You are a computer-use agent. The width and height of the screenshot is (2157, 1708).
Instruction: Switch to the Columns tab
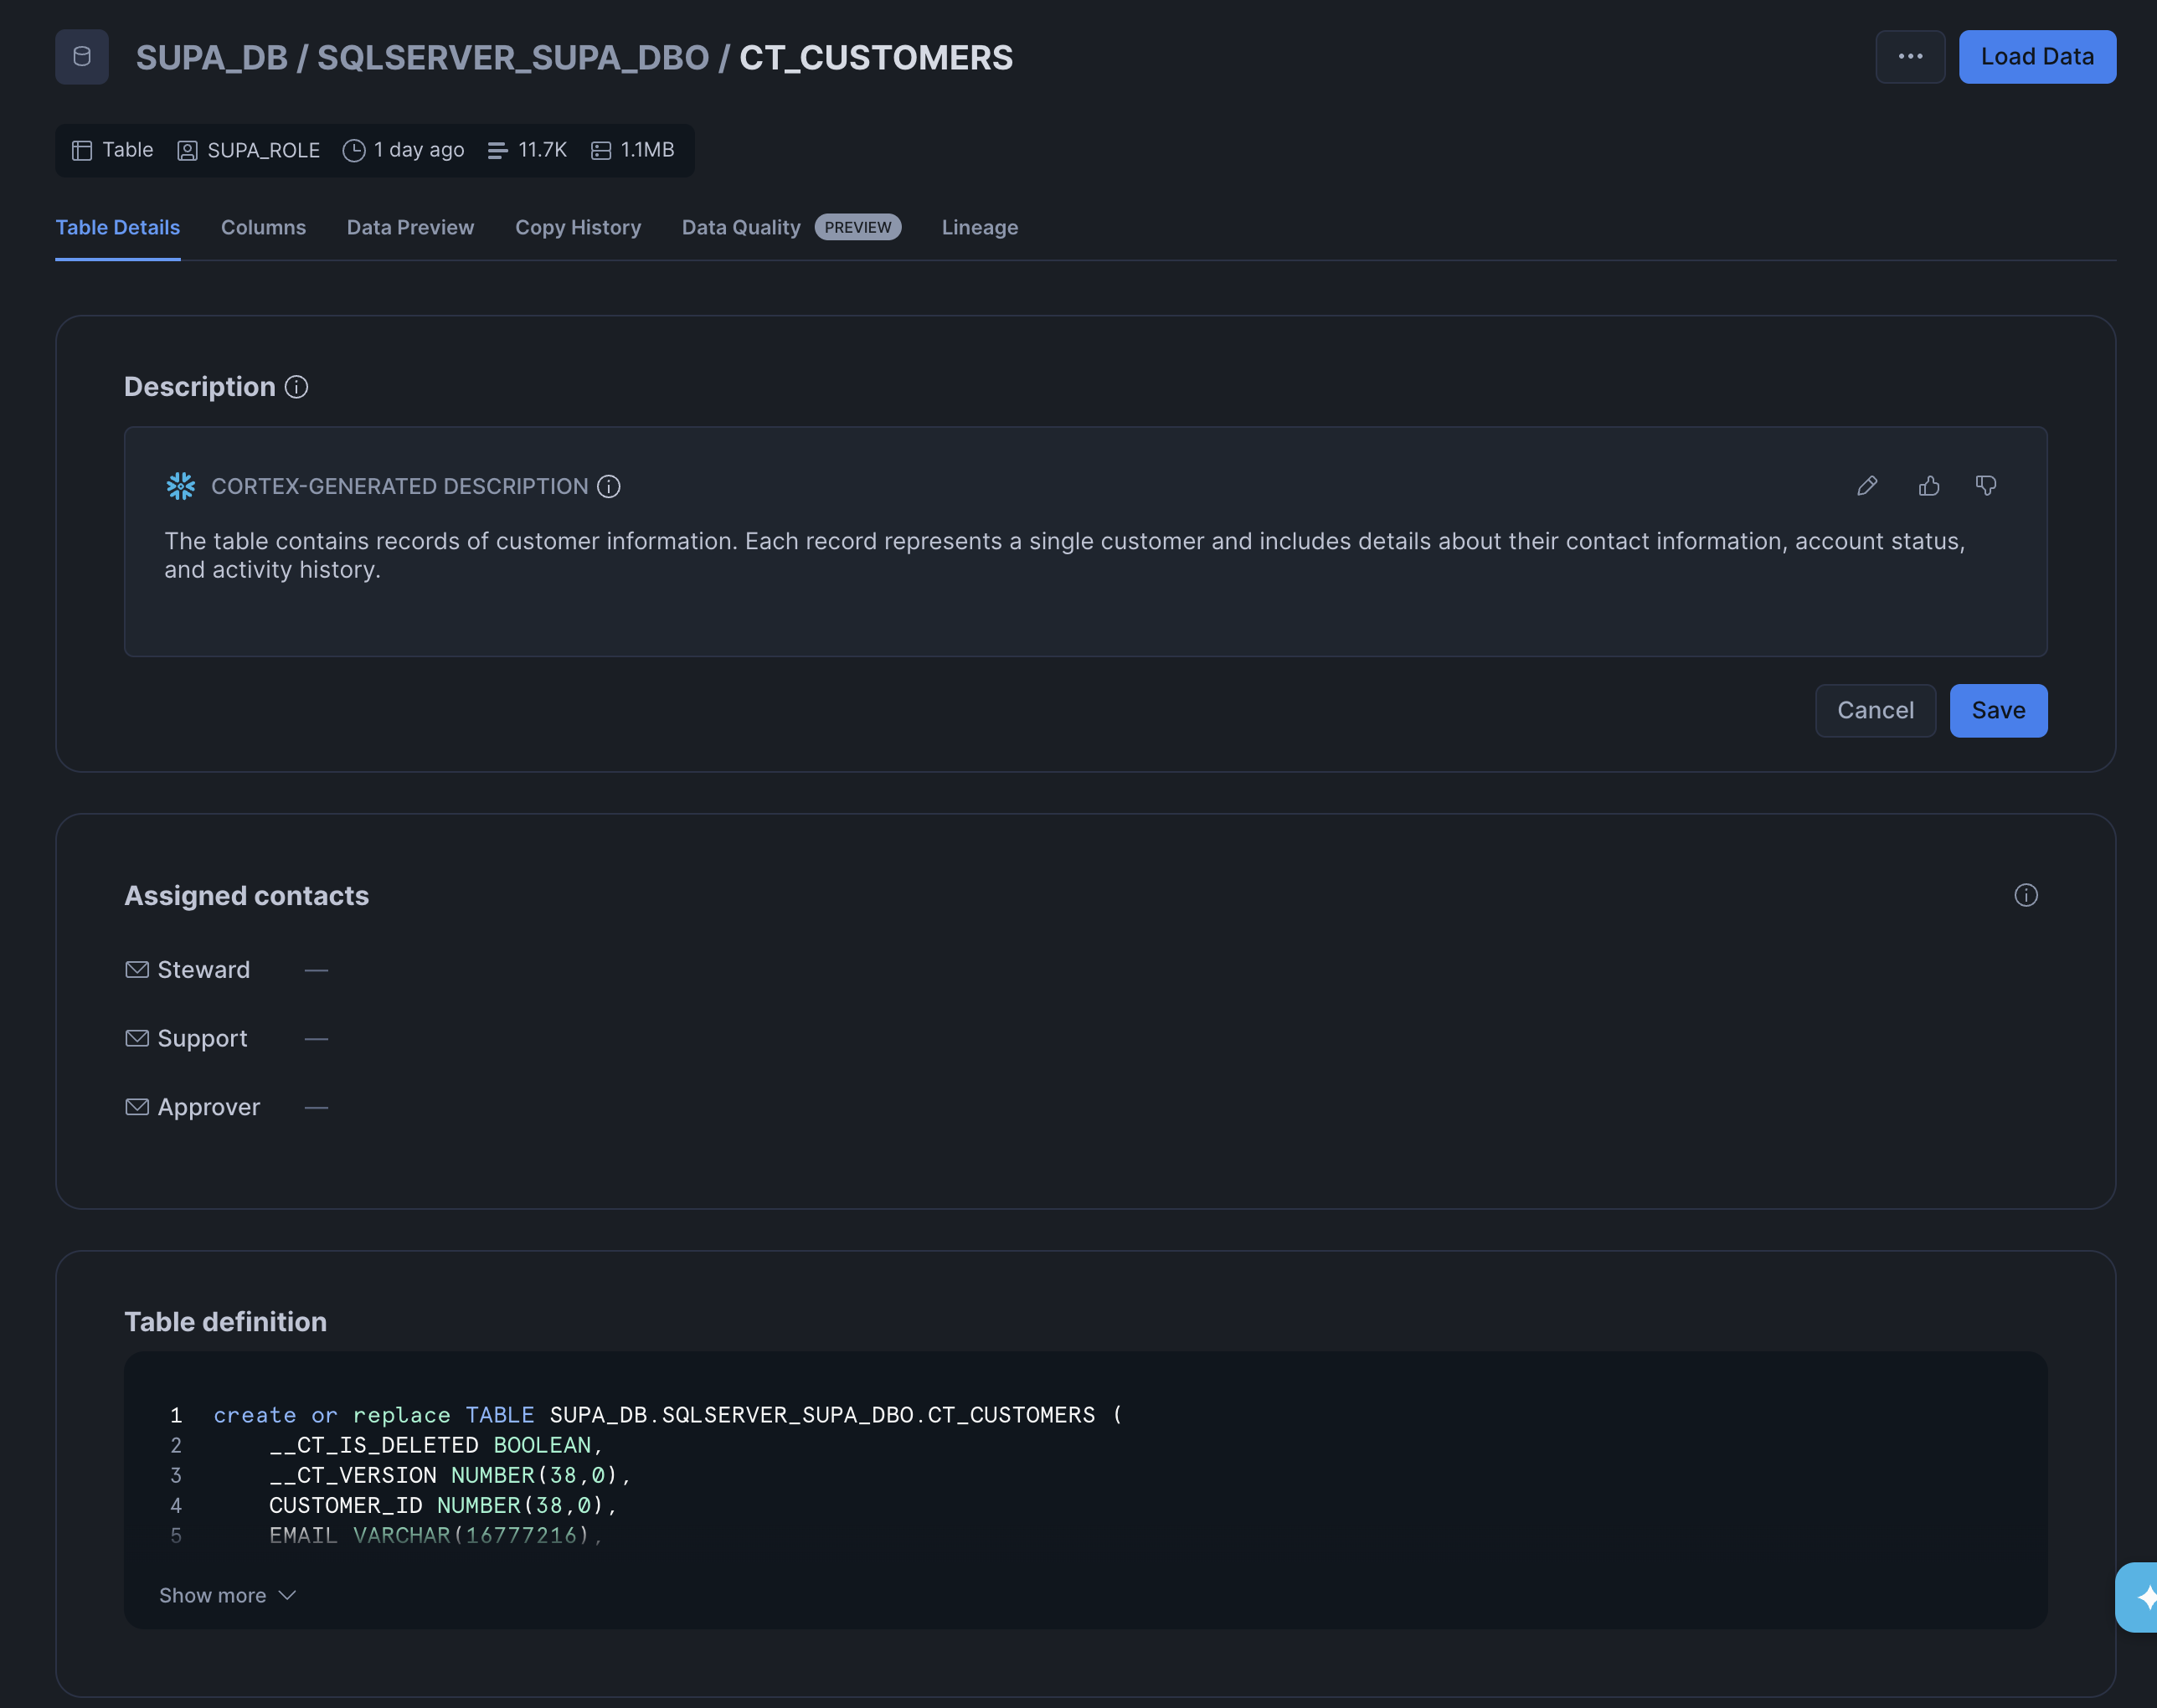click(263, 228)
